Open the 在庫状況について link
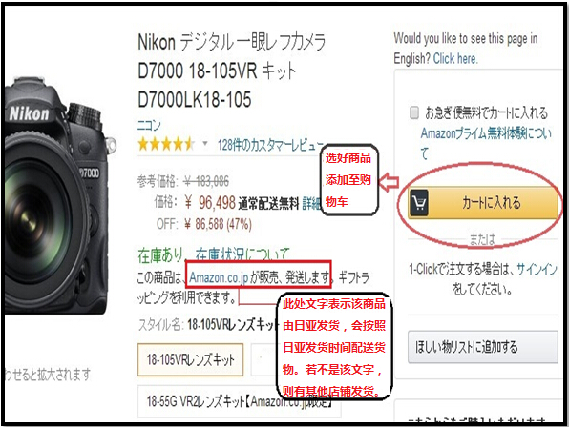 point(242,255)
